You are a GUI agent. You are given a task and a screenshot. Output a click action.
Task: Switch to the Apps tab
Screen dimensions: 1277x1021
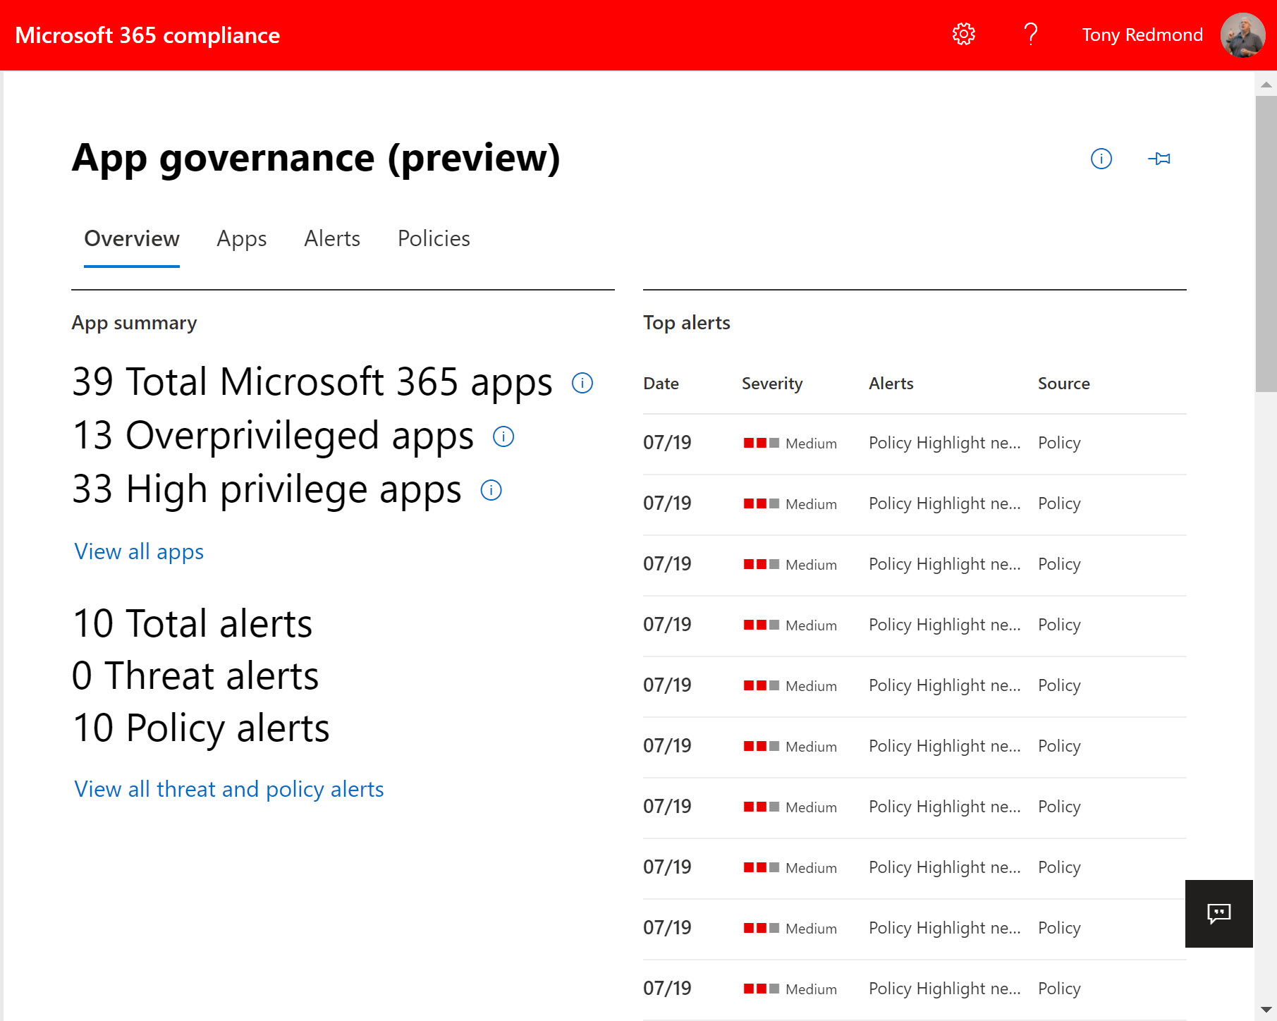[241, 239]
